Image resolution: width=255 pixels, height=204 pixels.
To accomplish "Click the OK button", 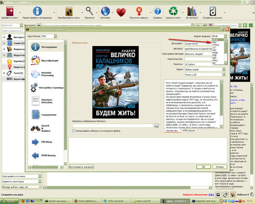I will (204, 167).
